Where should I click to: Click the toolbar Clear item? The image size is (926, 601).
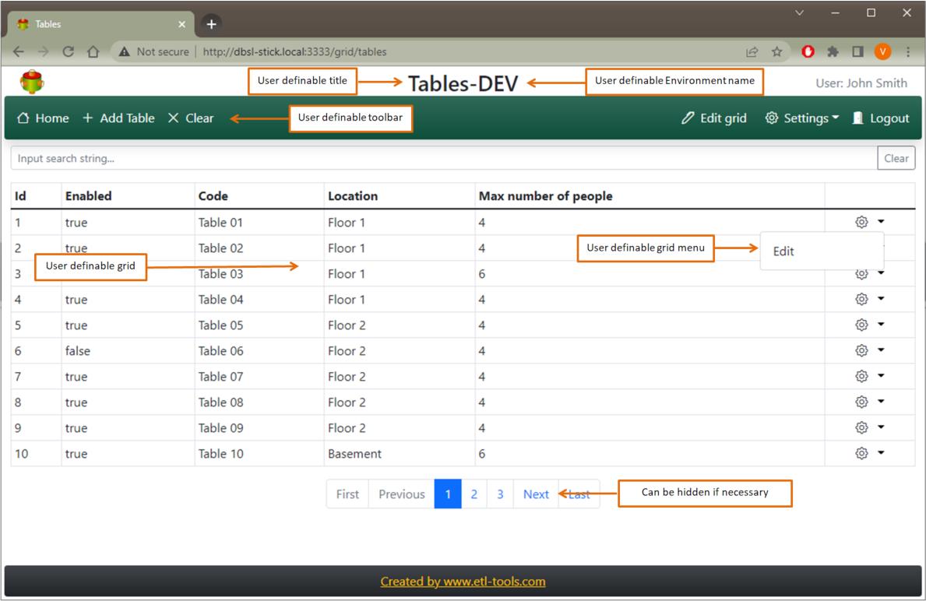click(x=191, y=118)
